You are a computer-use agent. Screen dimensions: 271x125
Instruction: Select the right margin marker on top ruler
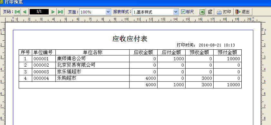[x=253, y=20]
